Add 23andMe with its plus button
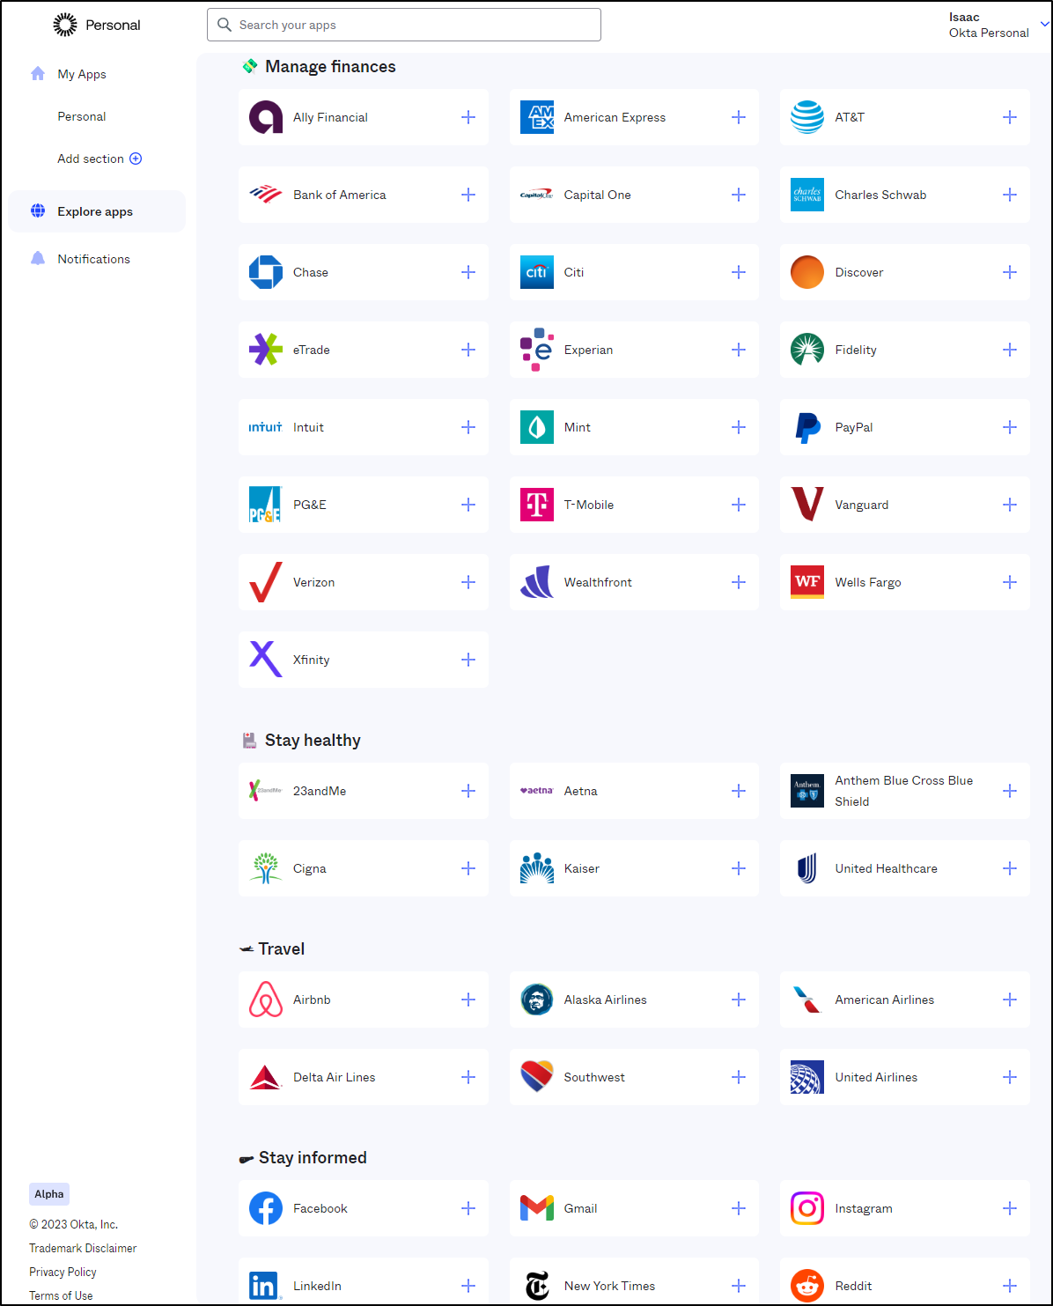 468,791
